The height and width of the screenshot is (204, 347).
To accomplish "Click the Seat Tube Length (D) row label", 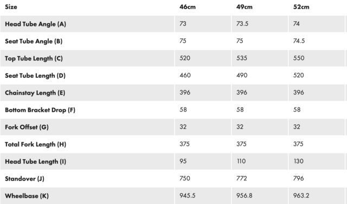I will 35,76.
